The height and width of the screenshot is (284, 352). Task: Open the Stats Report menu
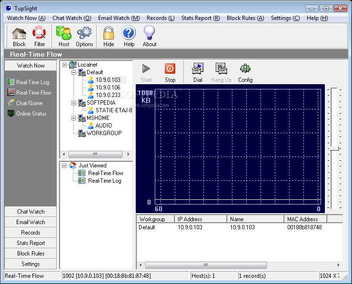(201, 18)
